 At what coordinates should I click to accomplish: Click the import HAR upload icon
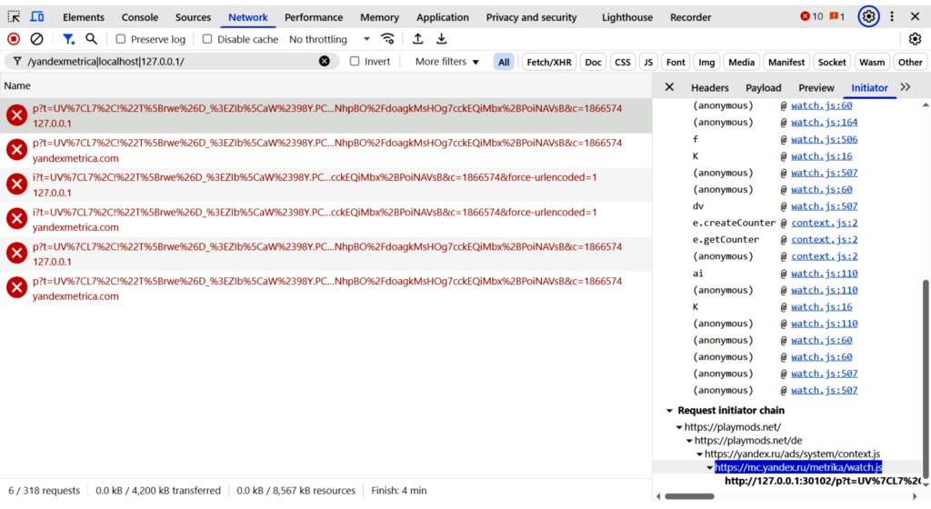(418, 39)
